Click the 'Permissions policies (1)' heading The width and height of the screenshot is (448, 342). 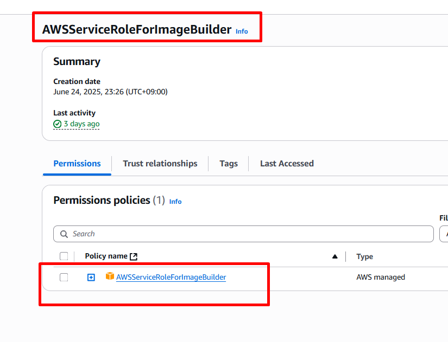tap(109, 200)
